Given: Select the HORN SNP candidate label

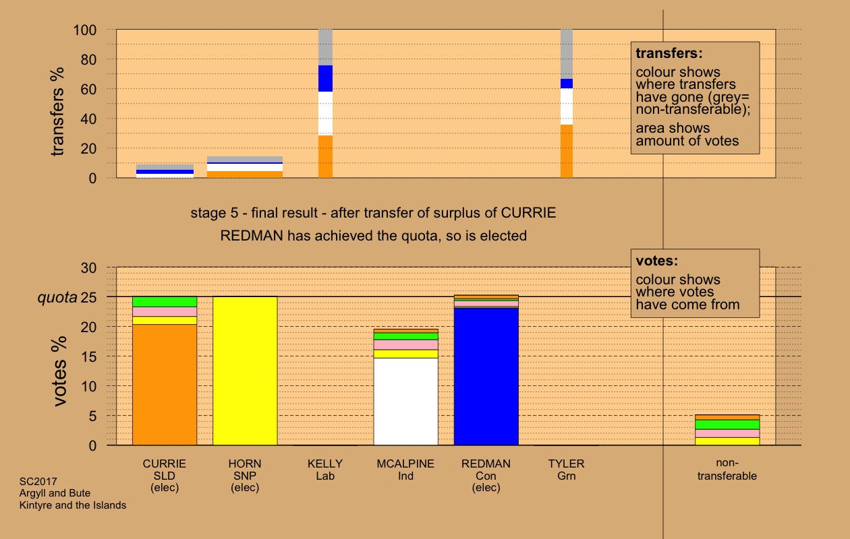Looking at the screenshot, I should pos(245,475).
